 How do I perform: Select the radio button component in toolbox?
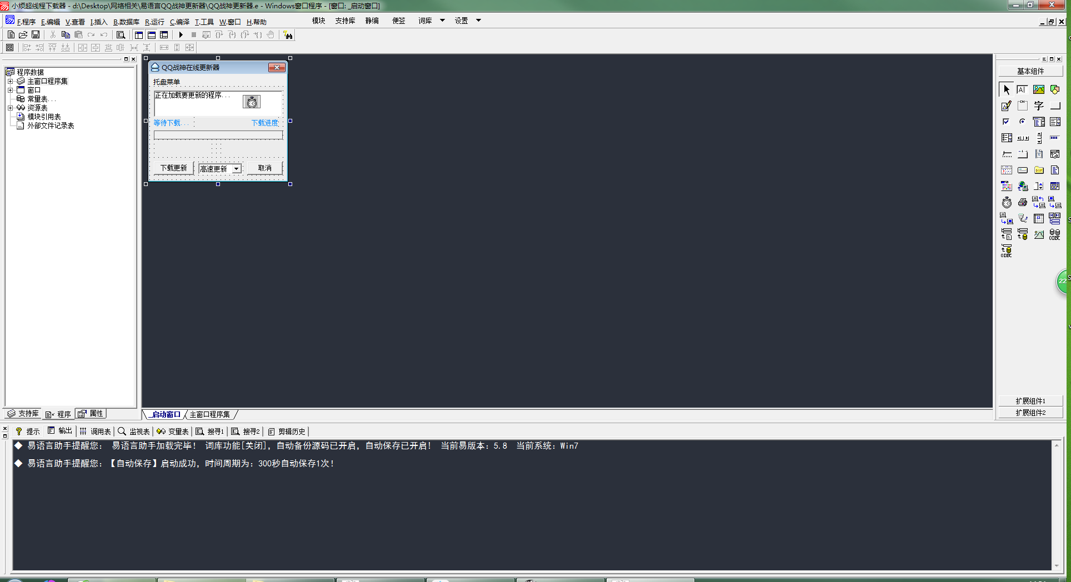(x=1023, y=122)
